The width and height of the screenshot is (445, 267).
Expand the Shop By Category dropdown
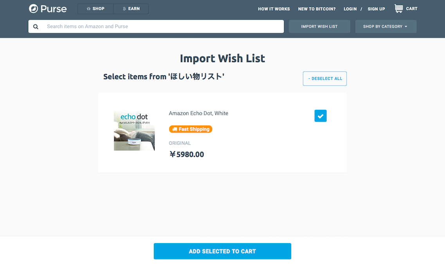point(386,26)
